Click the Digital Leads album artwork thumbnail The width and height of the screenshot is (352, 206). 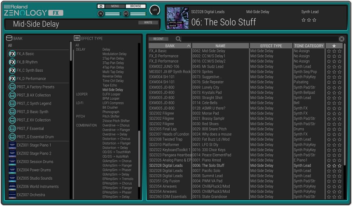click(177, 18)
